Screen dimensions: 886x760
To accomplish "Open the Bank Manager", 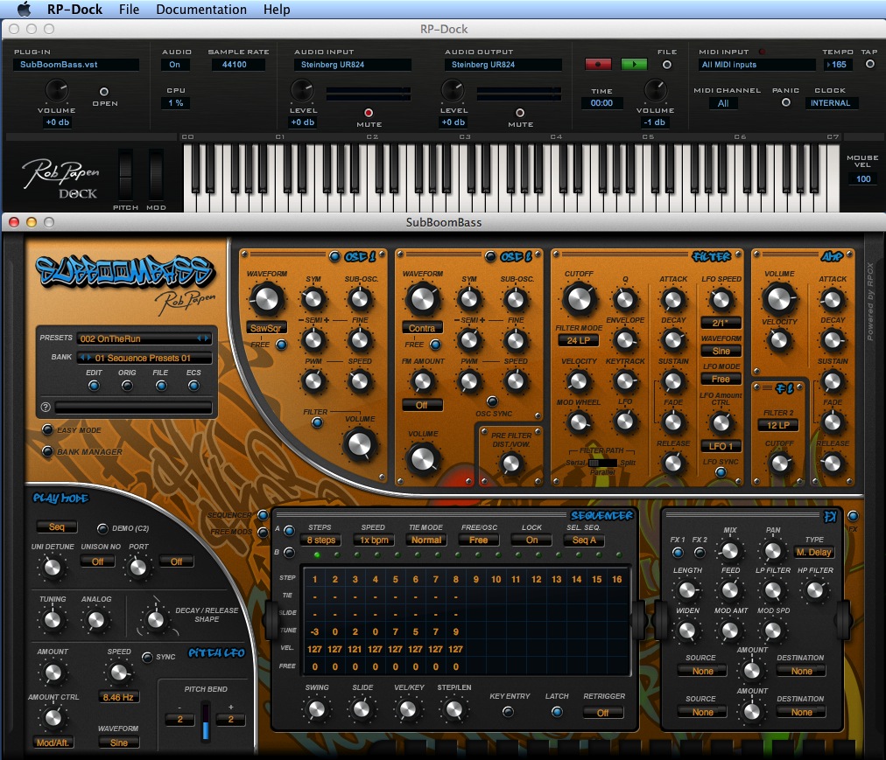I will (x=48, y=451).
